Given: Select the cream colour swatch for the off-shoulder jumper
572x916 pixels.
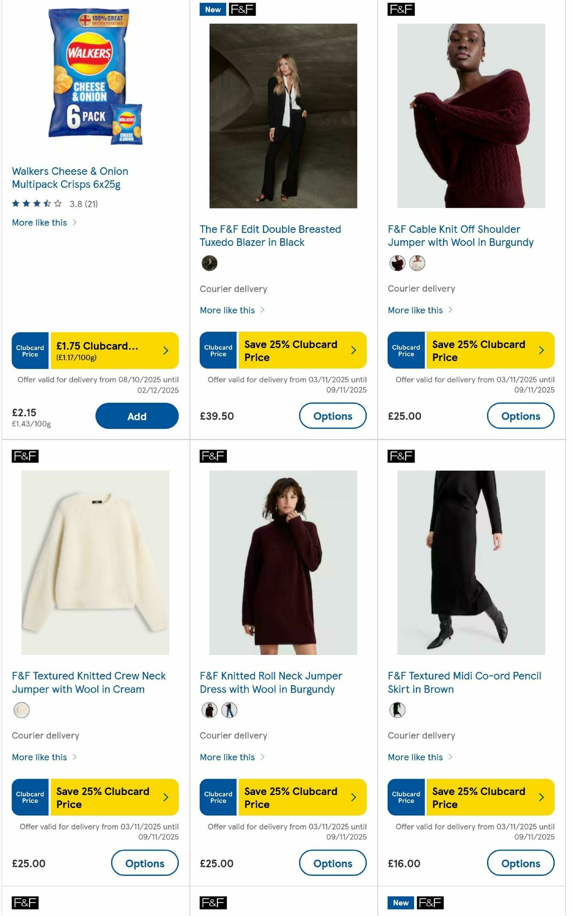Looking at the screenshot, I should [417, 262].
